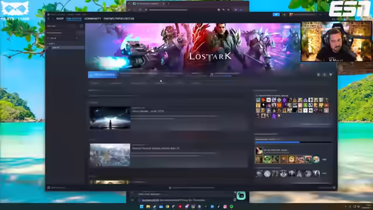Click the Lost Ark hero banner image
This screenshot has height=210, width=373.
(x=193, y=47)
